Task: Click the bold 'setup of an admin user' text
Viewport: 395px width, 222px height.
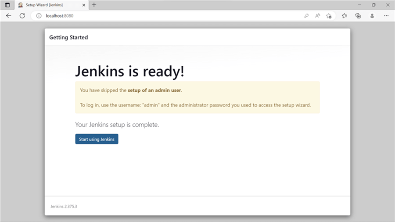Action: (154, 90)
